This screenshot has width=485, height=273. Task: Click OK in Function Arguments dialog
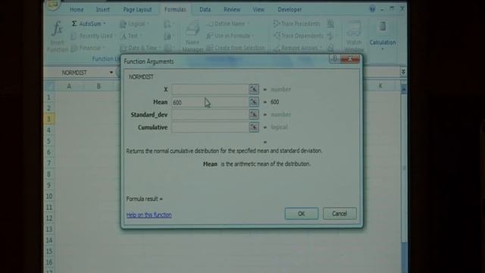tap(302, 214)
